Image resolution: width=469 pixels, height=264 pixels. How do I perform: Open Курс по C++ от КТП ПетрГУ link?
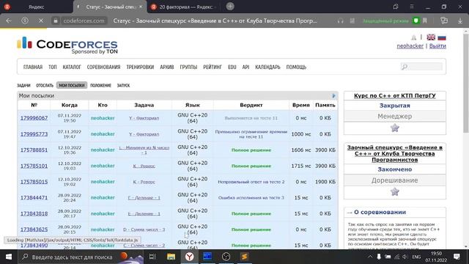[x=394, y=96]
